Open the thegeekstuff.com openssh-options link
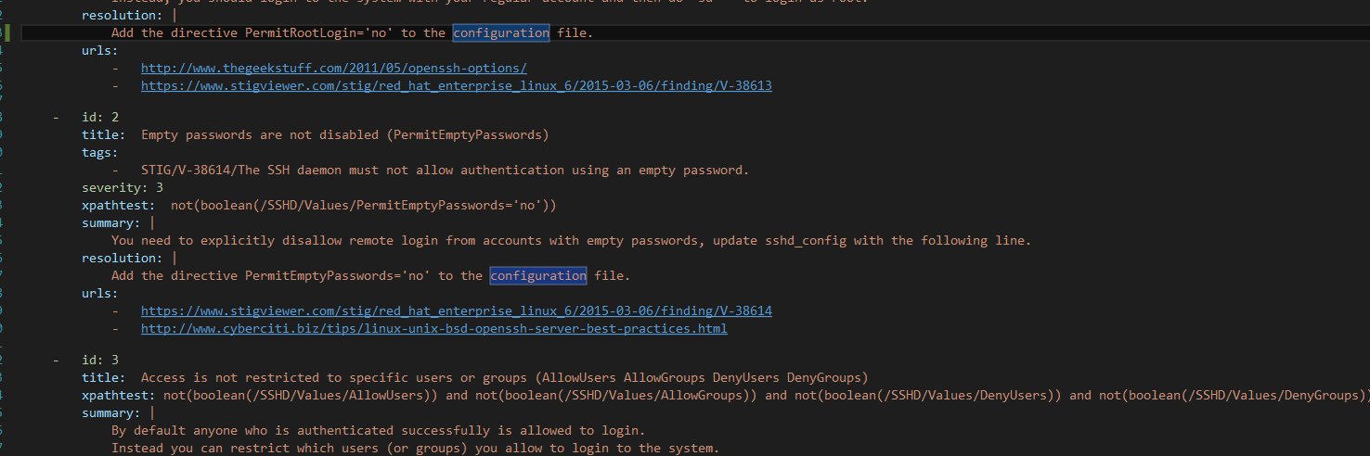This screenshot has width=1370, height=456. [x=334, y=68]
